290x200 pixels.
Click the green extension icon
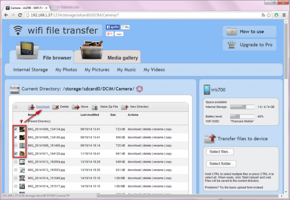click(x=276, y=15)
